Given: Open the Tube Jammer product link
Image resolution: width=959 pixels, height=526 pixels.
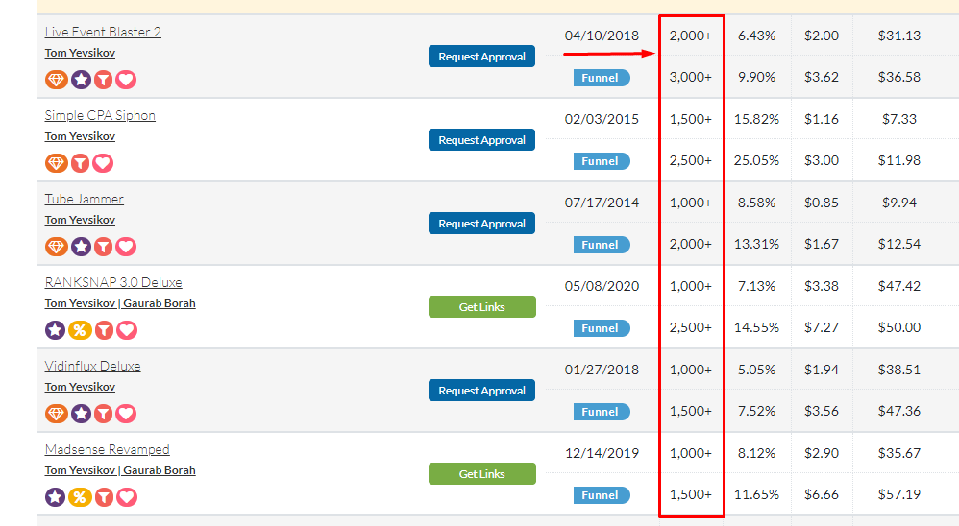Looking at the screenshot, I should pos(84,199).
